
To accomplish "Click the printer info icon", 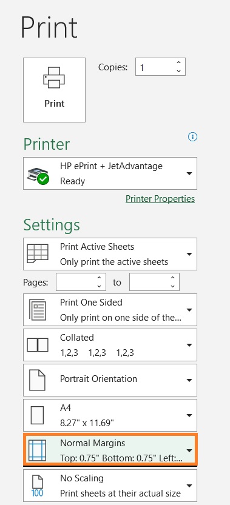I will tap(192, 137).
